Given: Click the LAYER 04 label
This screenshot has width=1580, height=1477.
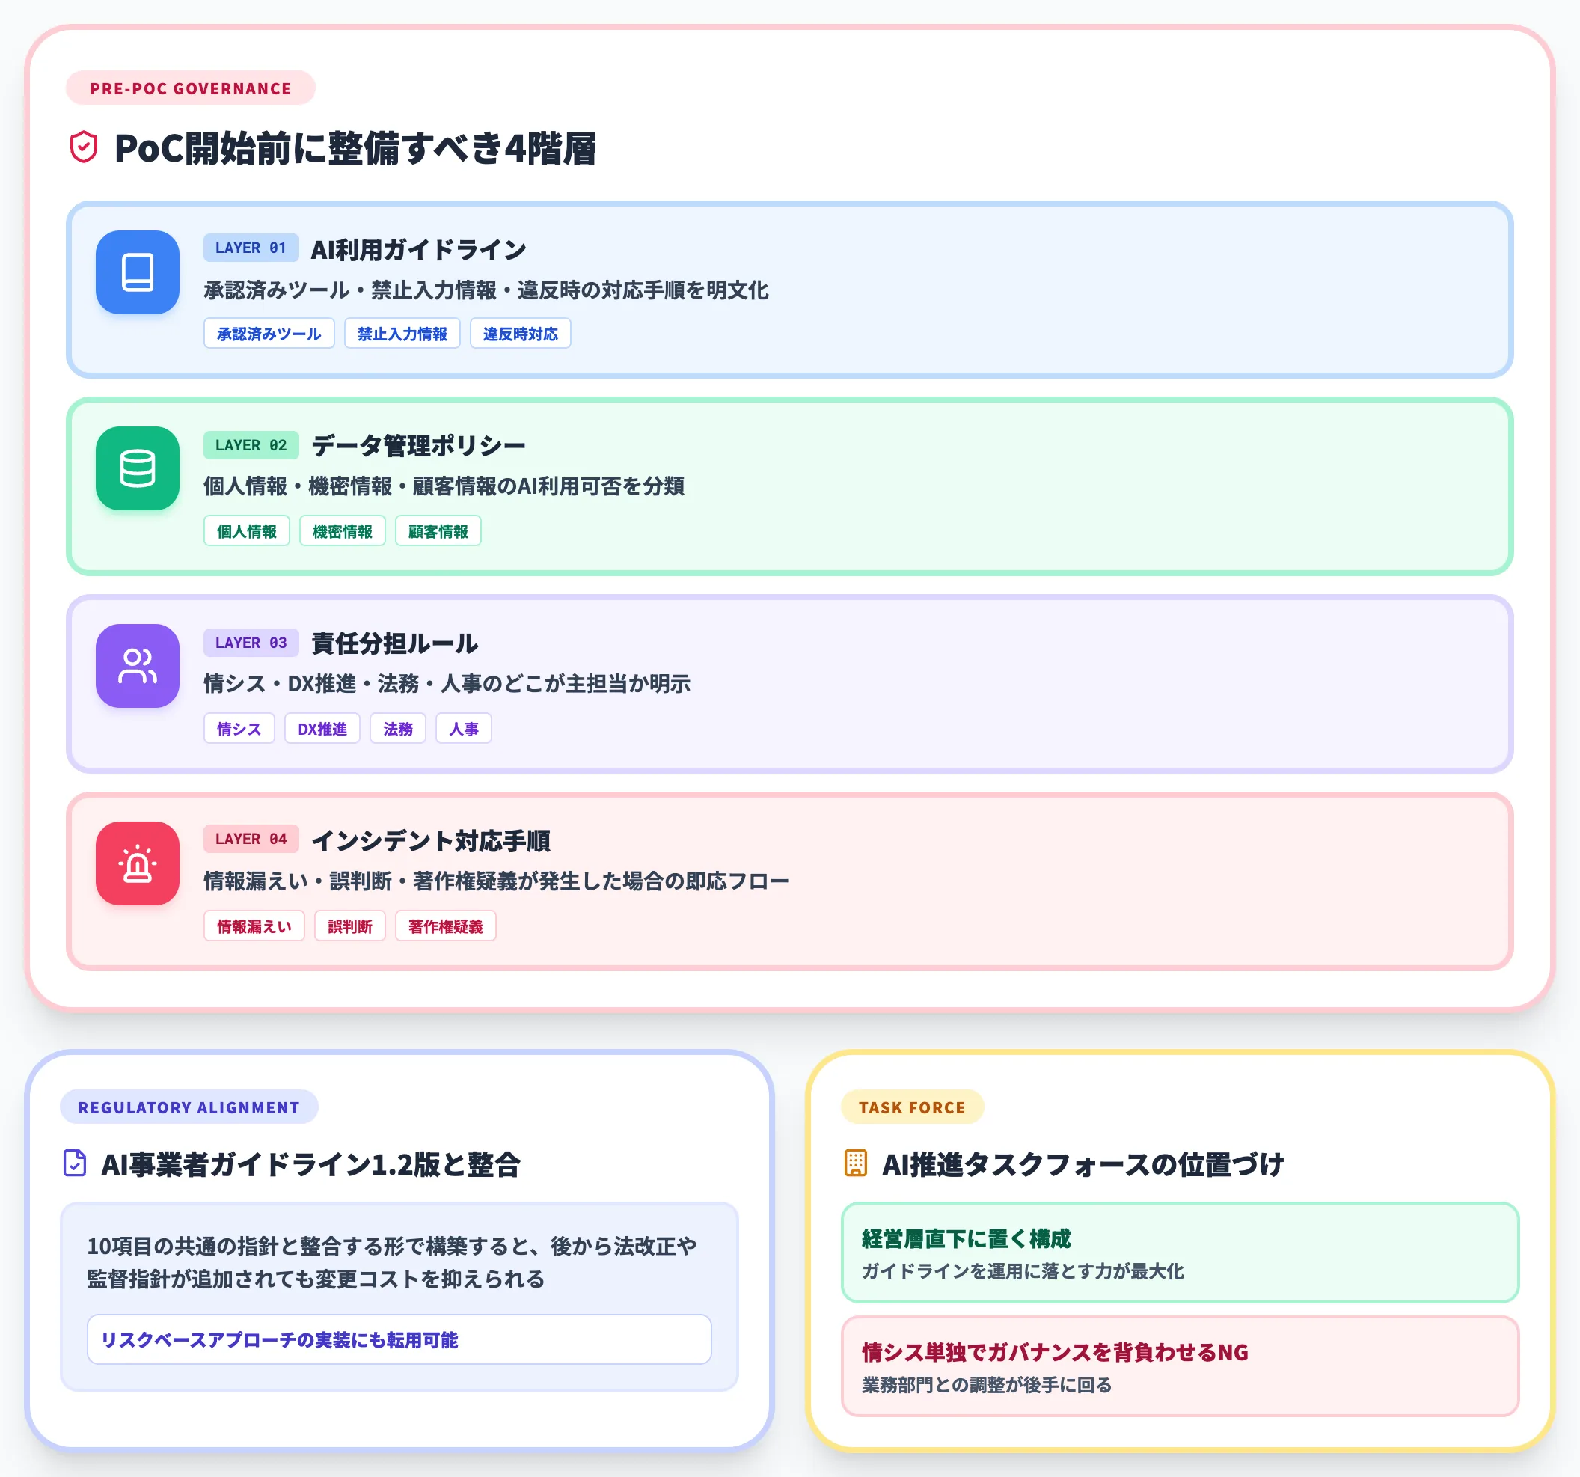Looking at the screenshot, I should (251, 839).
